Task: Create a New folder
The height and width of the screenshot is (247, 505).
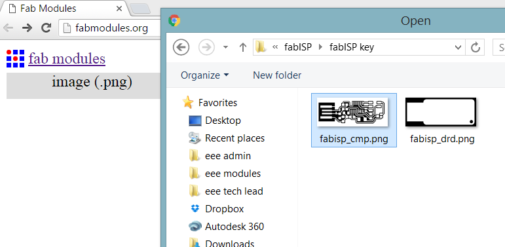Action: click(x=277, y=75)
